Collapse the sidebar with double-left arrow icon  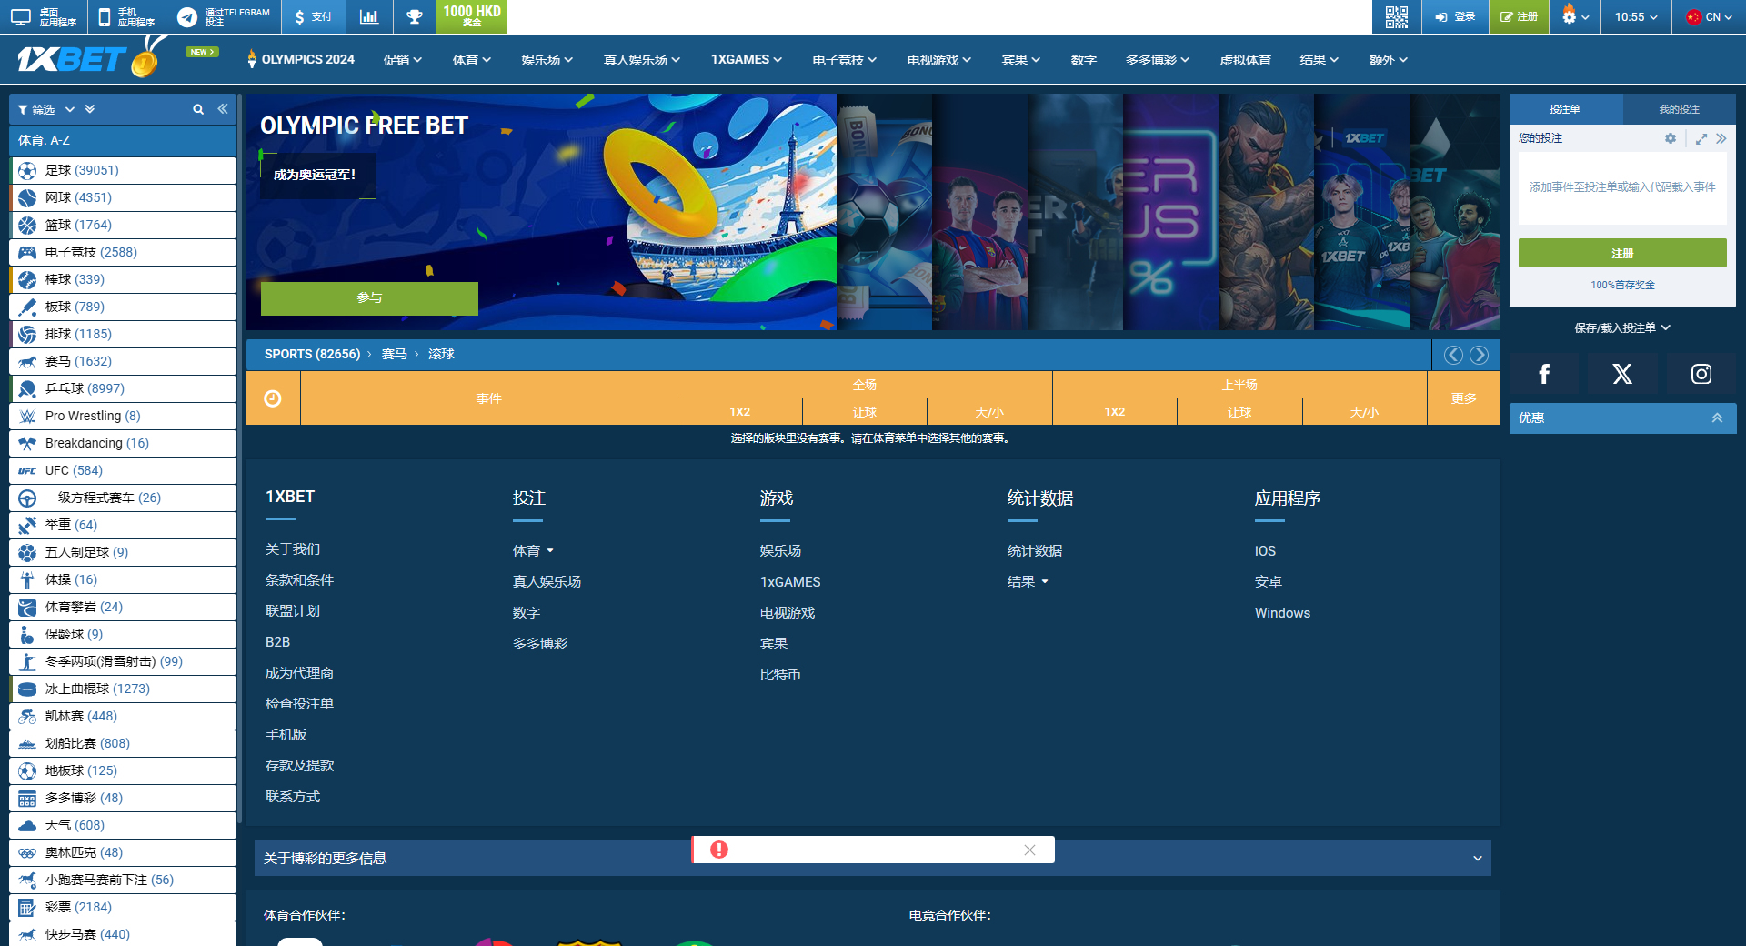[x=222, y=109]
